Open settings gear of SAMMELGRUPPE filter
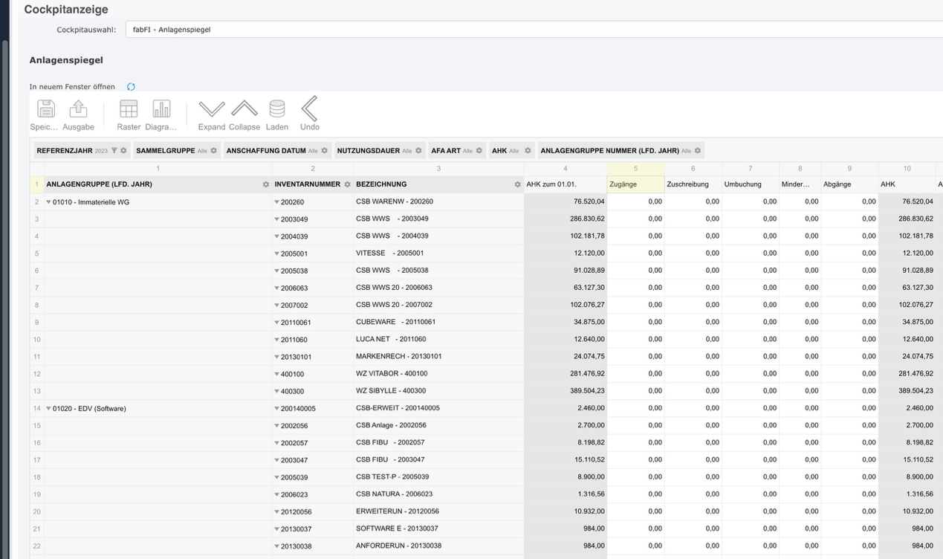The image size is (943, 559). (214, 151)
